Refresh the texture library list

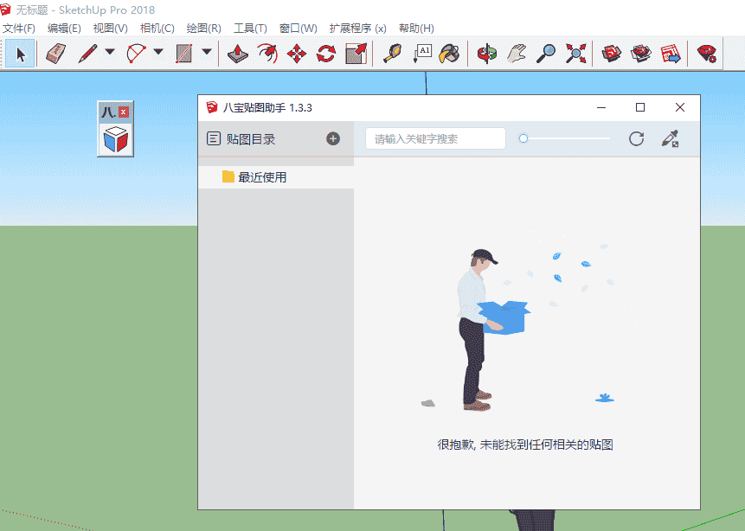pos(636,138)
